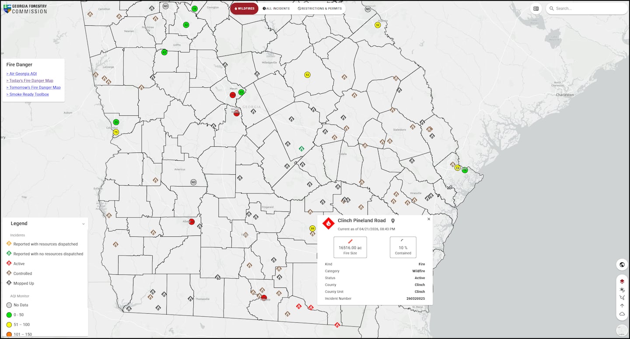630x339 pixels.
Task: Close the Clinch Pineland Road popup
Action: [x=428, y=219]
